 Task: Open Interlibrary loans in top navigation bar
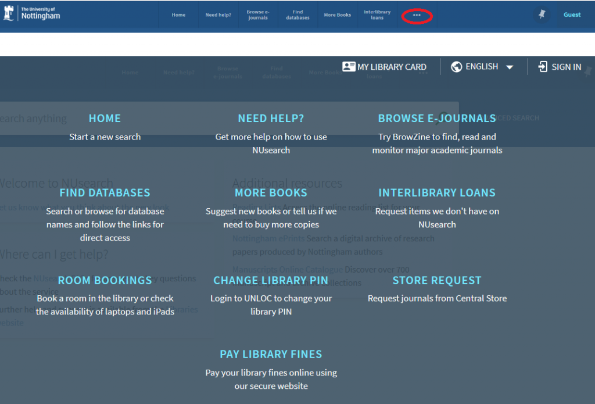(377, 15)
